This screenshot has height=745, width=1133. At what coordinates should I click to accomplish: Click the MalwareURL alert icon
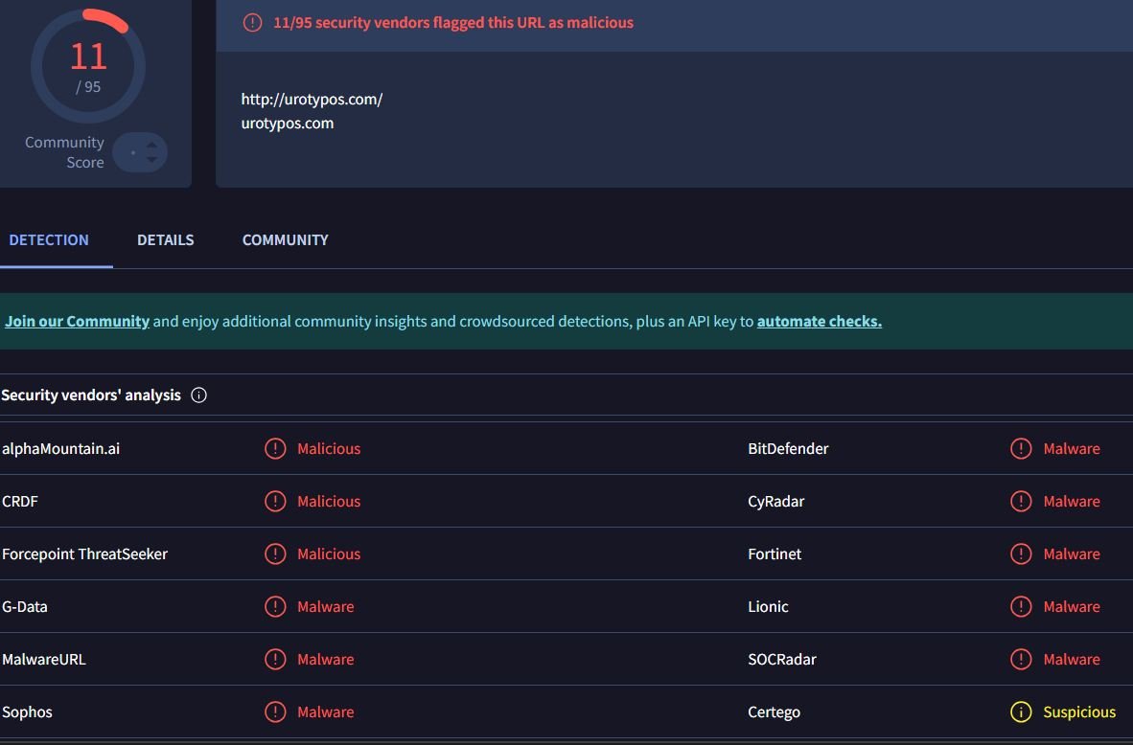pos(275,659)
